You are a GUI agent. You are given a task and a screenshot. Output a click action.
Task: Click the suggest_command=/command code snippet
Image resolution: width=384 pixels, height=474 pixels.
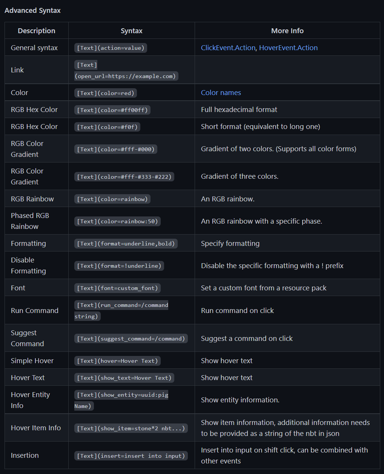[131, 339]
